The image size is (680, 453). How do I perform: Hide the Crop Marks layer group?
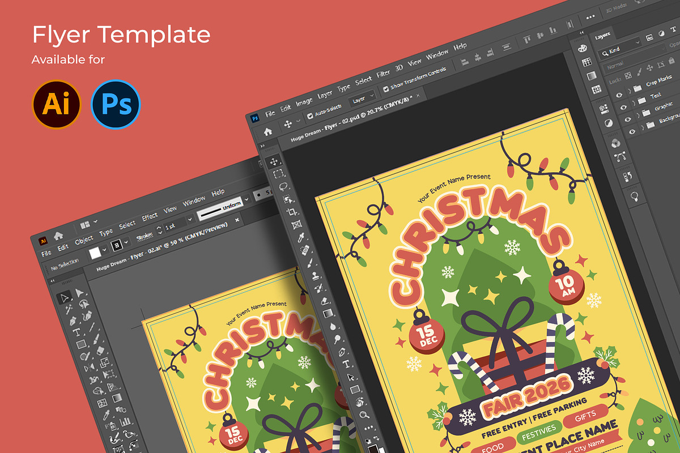(618, 95)
